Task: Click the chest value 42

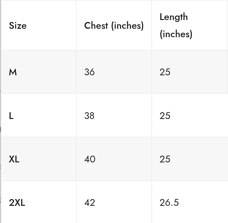Action: coord(90,202)
